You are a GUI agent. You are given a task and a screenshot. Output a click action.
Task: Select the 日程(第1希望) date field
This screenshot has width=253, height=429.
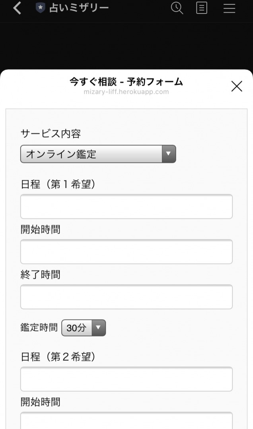(x=127, y=207)
